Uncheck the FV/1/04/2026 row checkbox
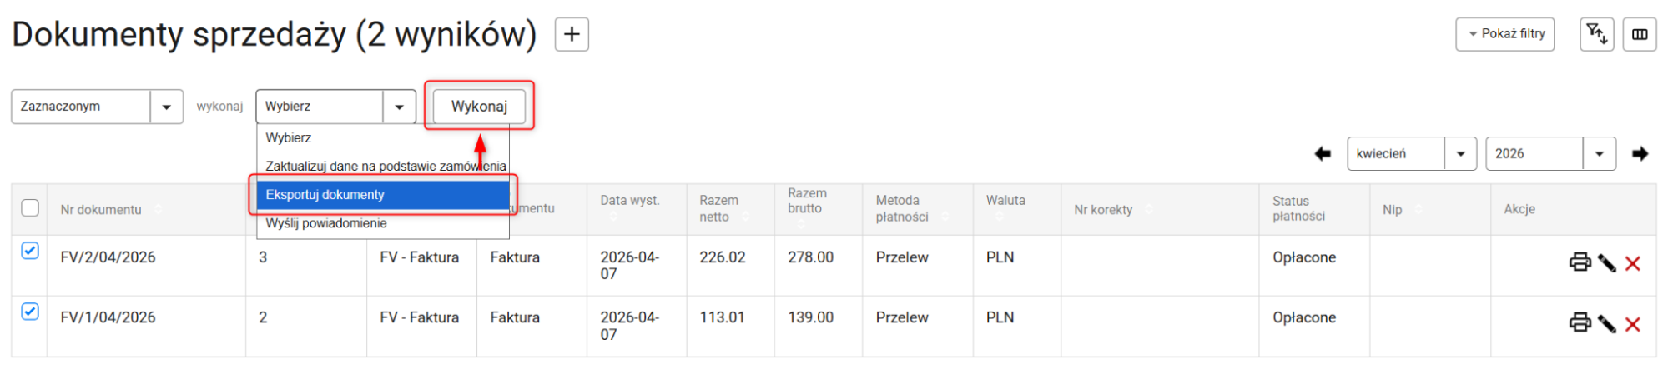 (x=30, y=312)
